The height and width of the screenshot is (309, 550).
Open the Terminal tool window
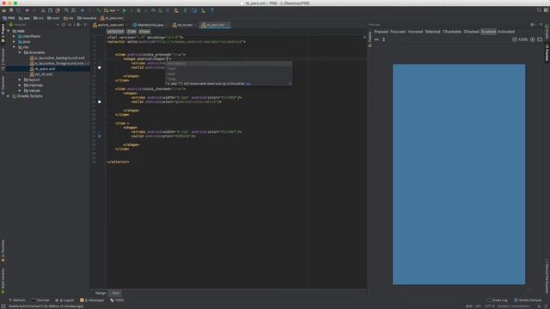pos(40,300)
